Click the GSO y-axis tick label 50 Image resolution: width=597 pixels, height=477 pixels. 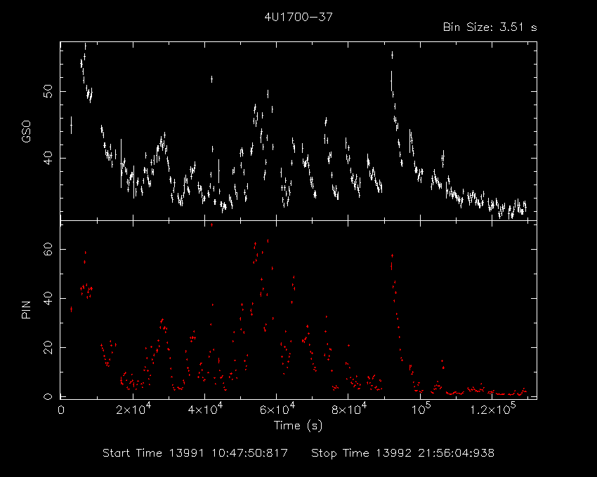48,91
